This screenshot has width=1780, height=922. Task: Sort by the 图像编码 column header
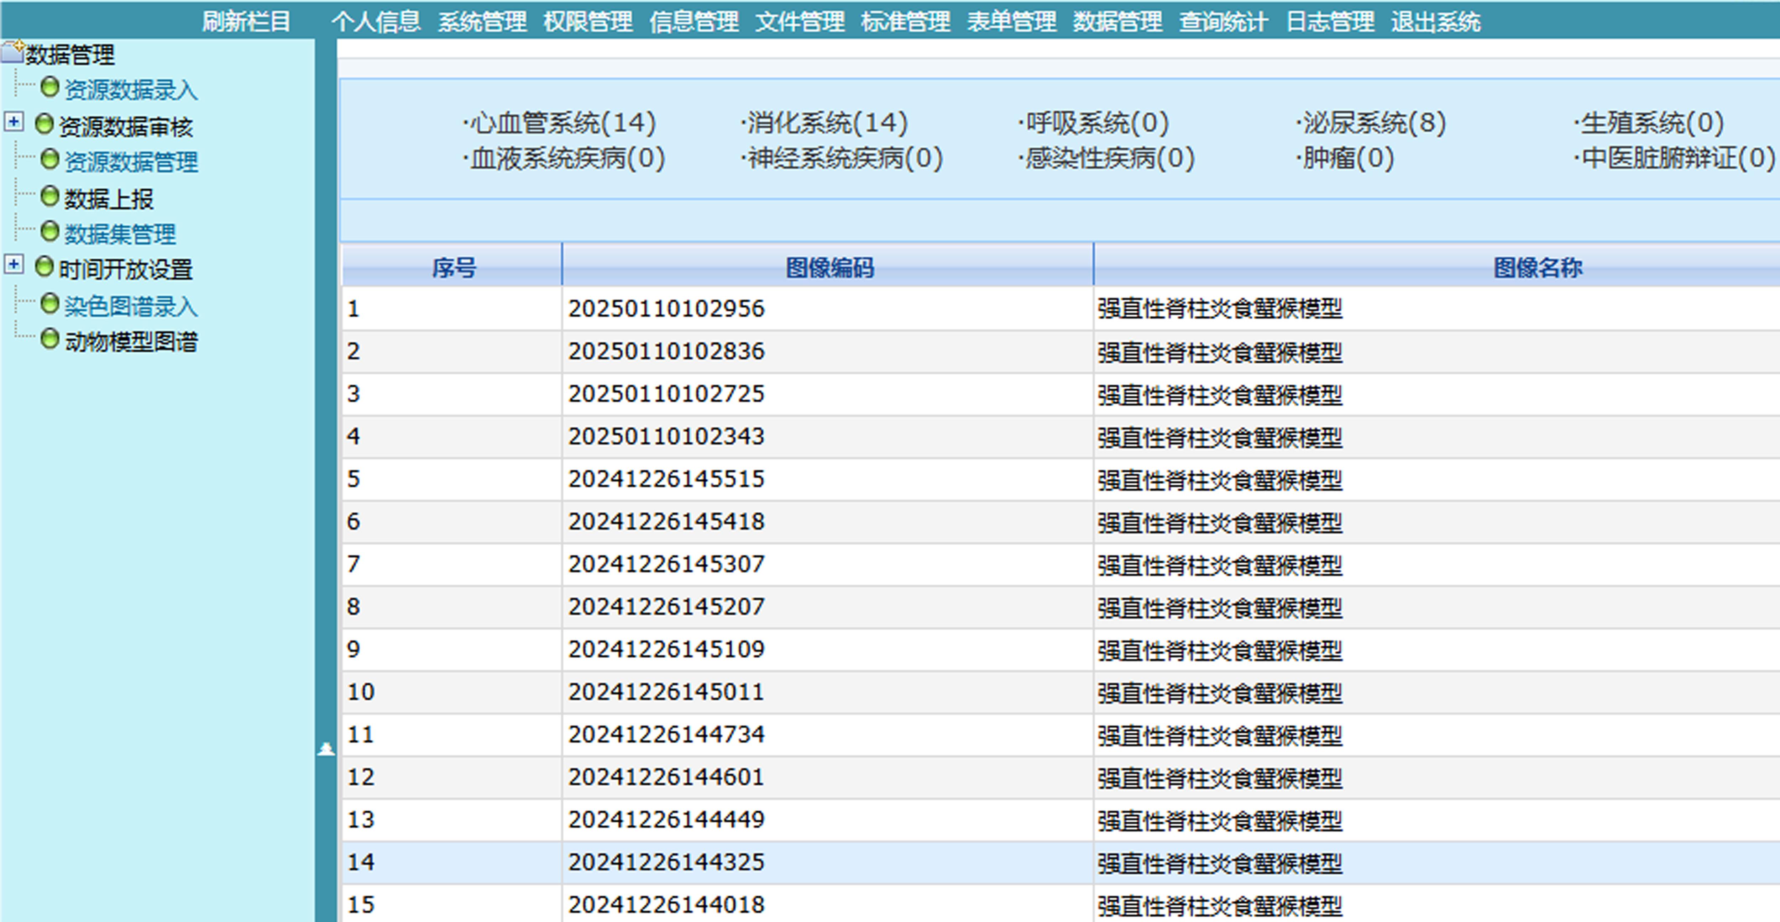tap(828, 267)
